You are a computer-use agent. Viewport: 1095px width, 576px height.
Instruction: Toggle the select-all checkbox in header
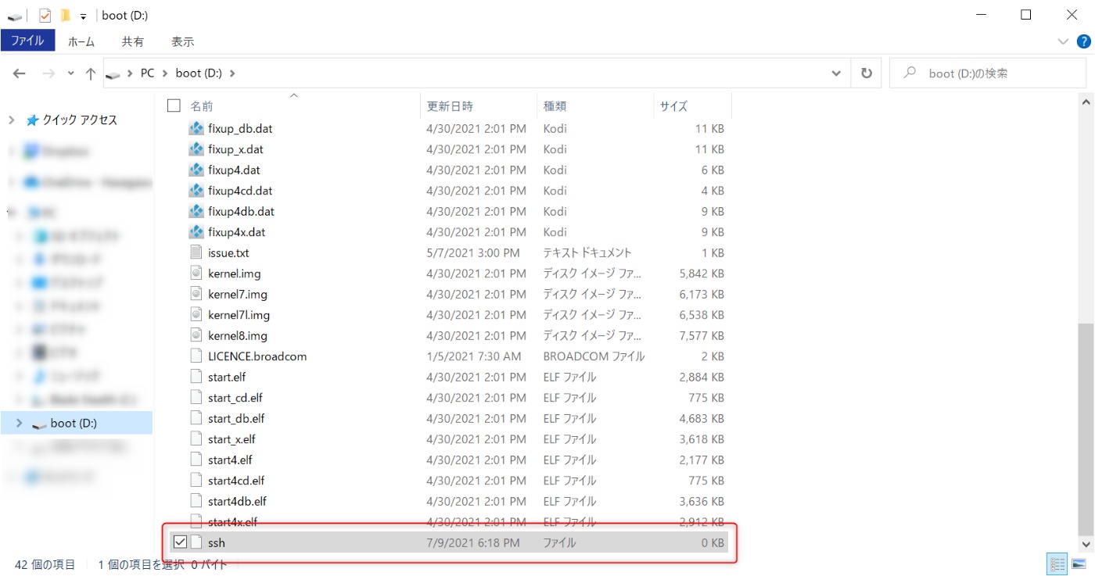pyautogui.click(x=174, y=106)
